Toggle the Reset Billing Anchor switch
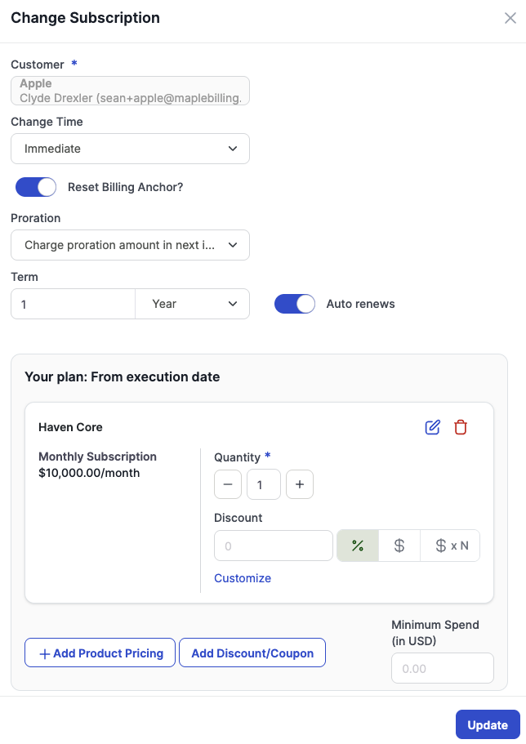The height and width of the screenshot is (744, 526). pos(36,187)
